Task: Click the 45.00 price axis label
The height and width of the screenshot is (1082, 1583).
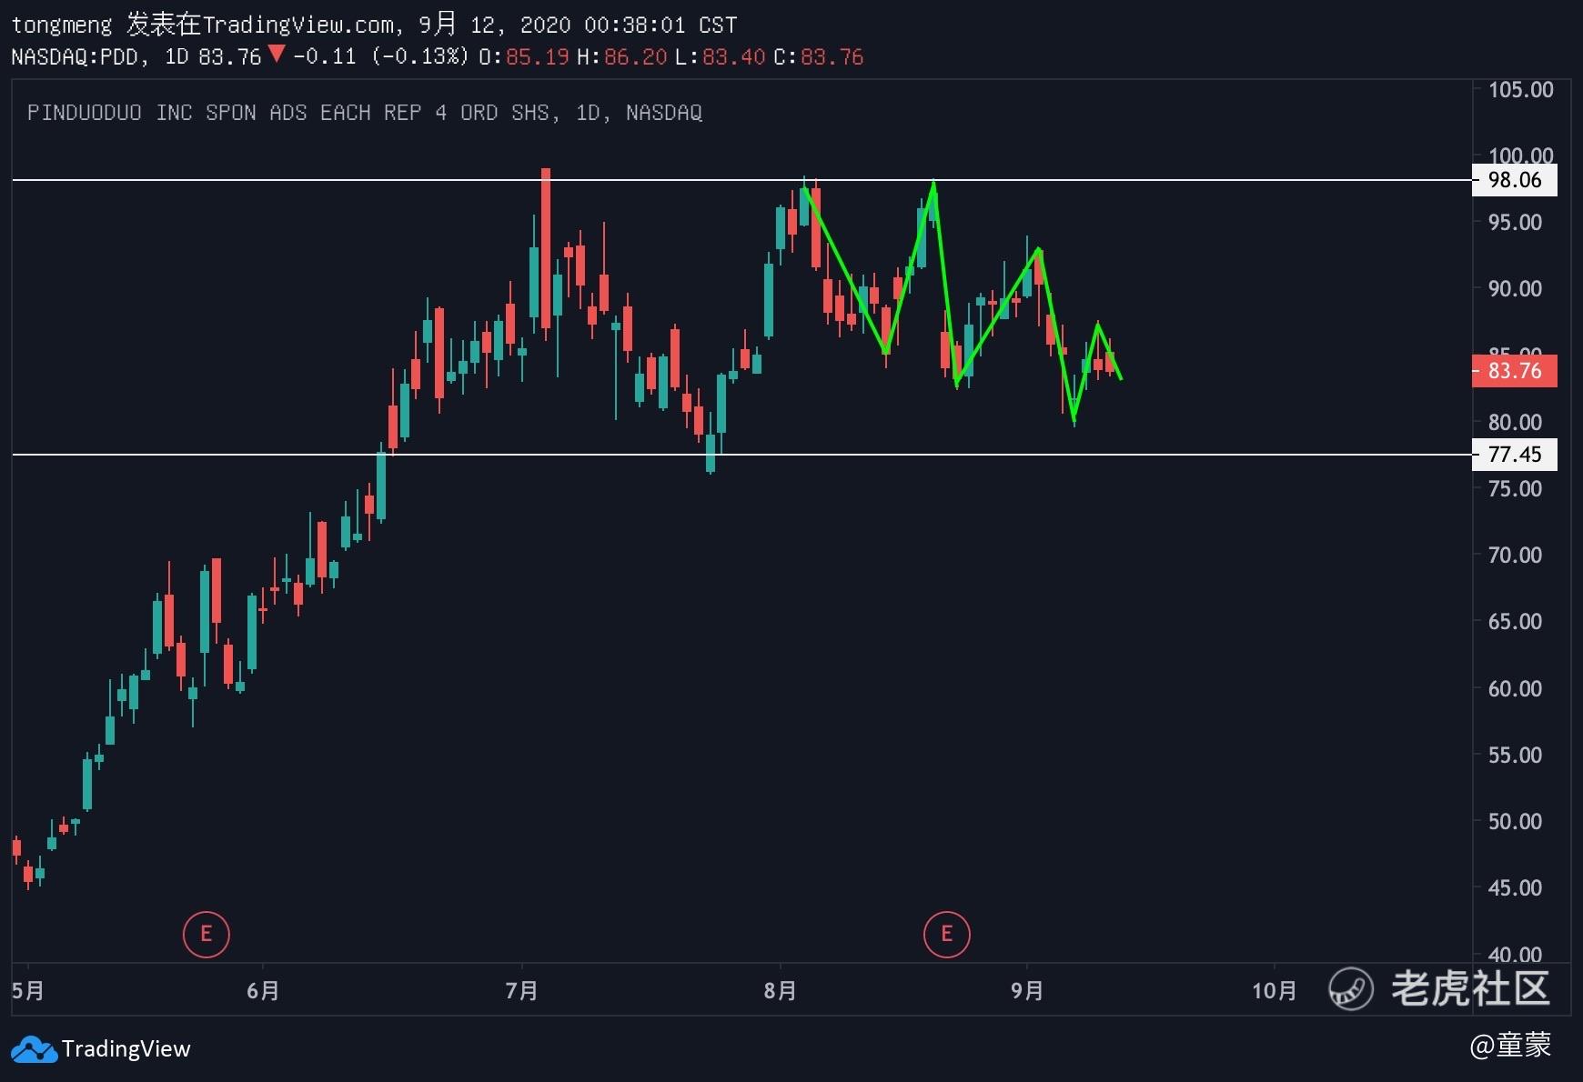Action: click(1515, 888)
